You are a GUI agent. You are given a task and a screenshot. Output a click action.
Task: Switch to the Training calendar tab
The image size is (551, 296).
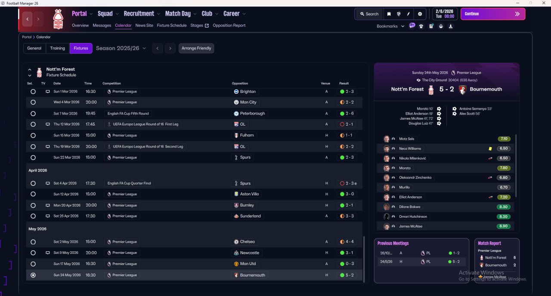point(58,48)
